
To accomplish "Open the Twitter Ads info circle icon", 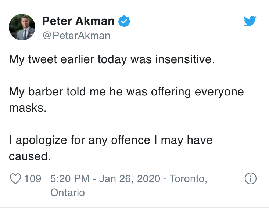I will click(x=251, y=178).
